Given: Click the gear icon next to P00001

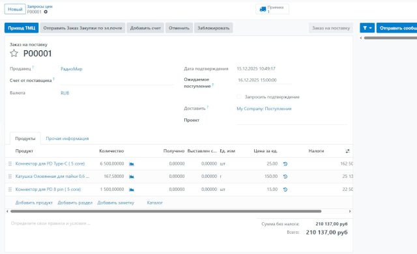Looking at the screenshot, I should 46,12.
